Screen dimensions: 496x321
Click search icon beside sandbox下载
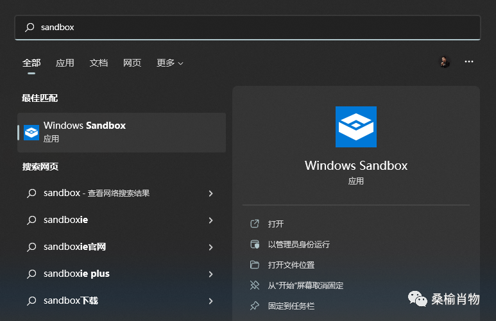[x=31, y=300]
